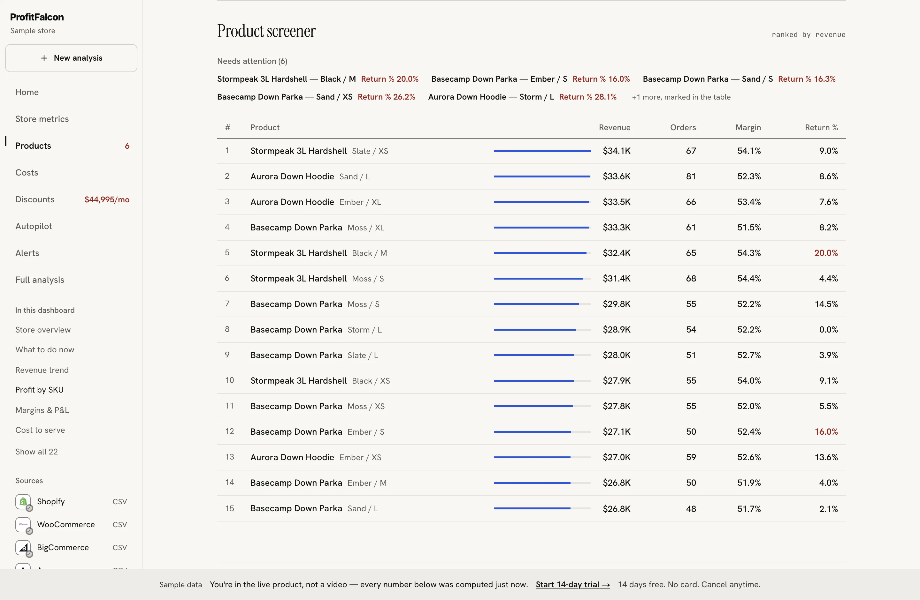Click the revenue bar for $33.6K row

(542, 176)
